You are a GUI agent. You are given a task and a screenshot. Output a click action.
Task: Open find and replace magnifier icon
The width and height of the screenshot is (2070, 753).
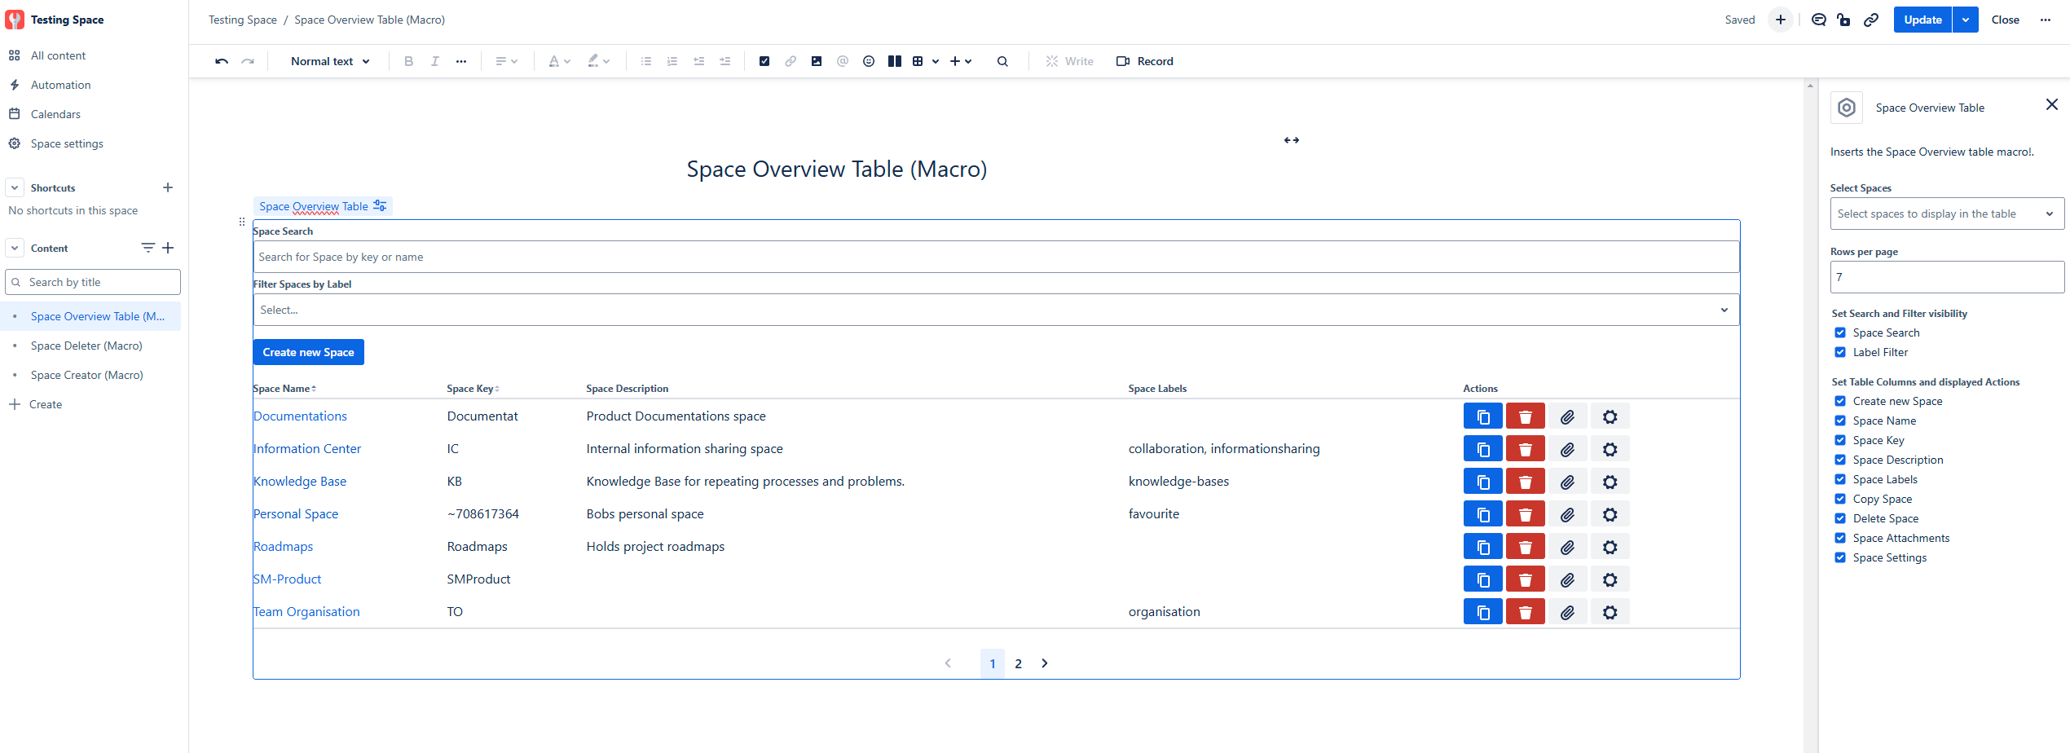[1002, 61]
